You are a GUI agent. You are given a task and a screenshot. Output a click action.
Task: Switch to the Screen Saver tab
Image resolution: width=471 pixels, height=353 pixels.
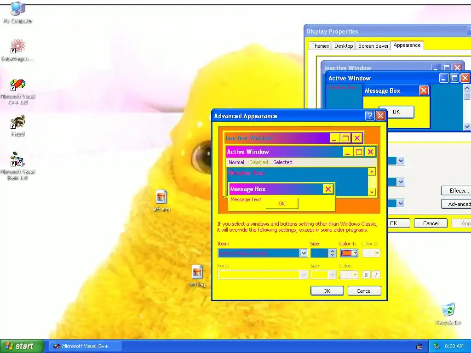[373, 46]
